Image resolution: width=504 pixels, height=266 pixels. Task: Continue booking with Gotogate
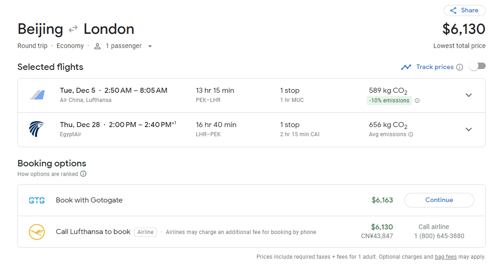coord(439,200)
